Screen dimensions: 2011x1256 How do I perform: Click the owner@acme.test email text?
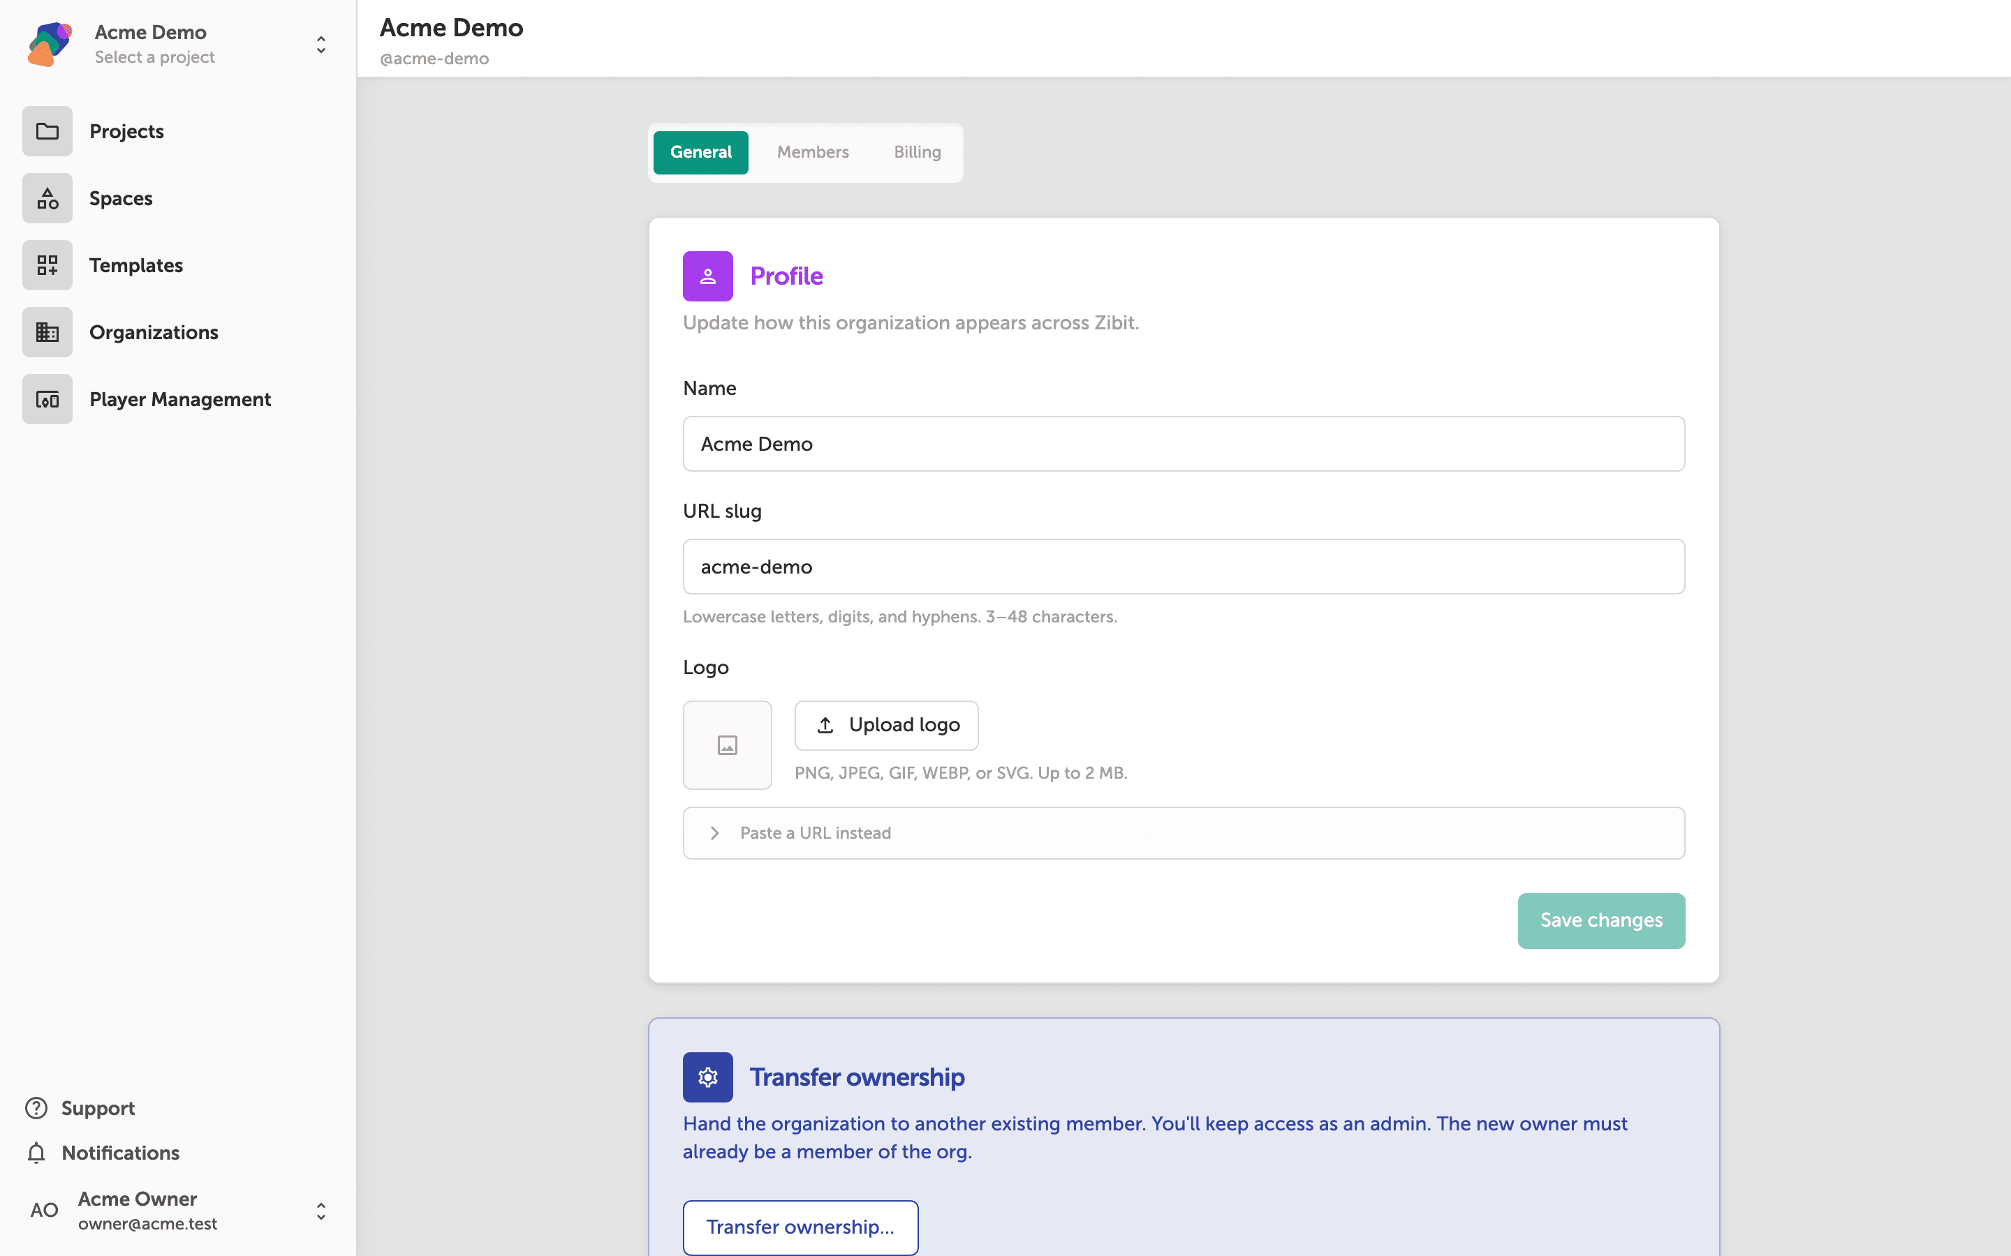pyautogui.click(x=147, y=1224)
